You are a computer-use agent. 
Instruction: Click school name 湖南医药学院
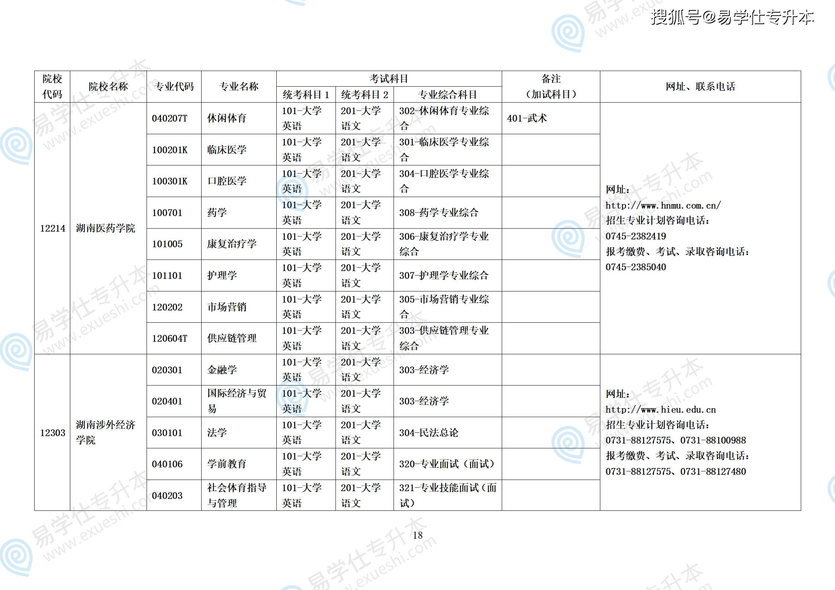point(106,228)
